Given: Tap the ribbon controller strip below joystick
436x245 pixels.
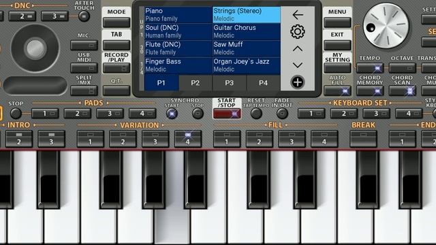Looking at the screenshot, I should (x=35, y=86).
